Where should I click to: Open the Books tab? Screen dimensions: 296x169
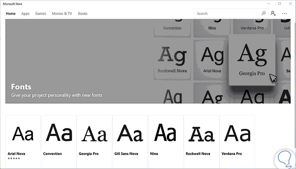[x=83, y=14]
